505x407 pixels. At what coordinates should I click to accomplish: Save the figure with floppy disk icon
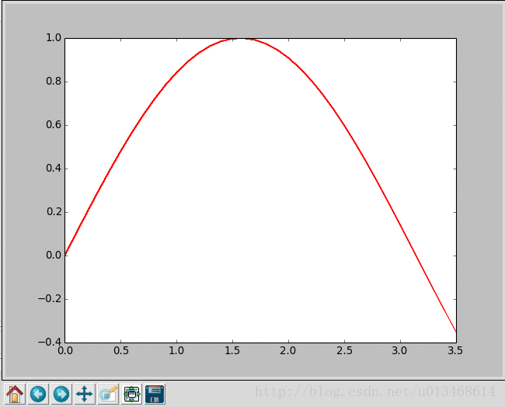[155, 394]
